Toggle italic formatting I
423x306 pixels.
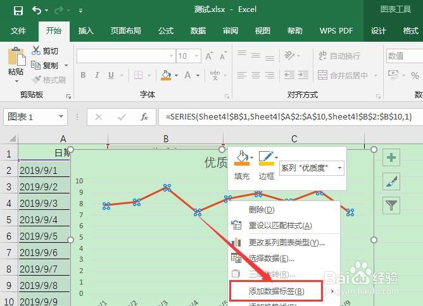[x=97, y=75]
